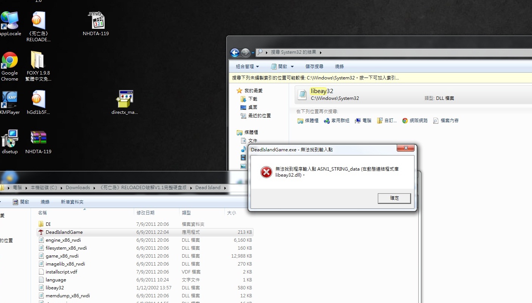
Task: Open NHDTA-119 WinRAR archive icon
Action: (38, 139)
